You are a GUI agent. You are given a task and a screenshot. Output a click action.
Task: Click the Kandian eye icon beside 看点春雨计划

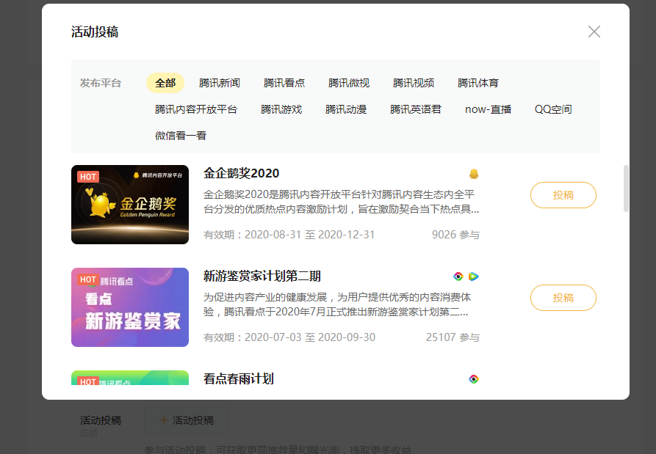[474, 379]
